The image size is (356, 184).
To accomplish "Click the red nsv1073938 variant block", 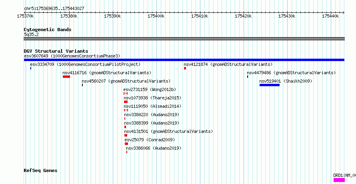I will [126, 102].
